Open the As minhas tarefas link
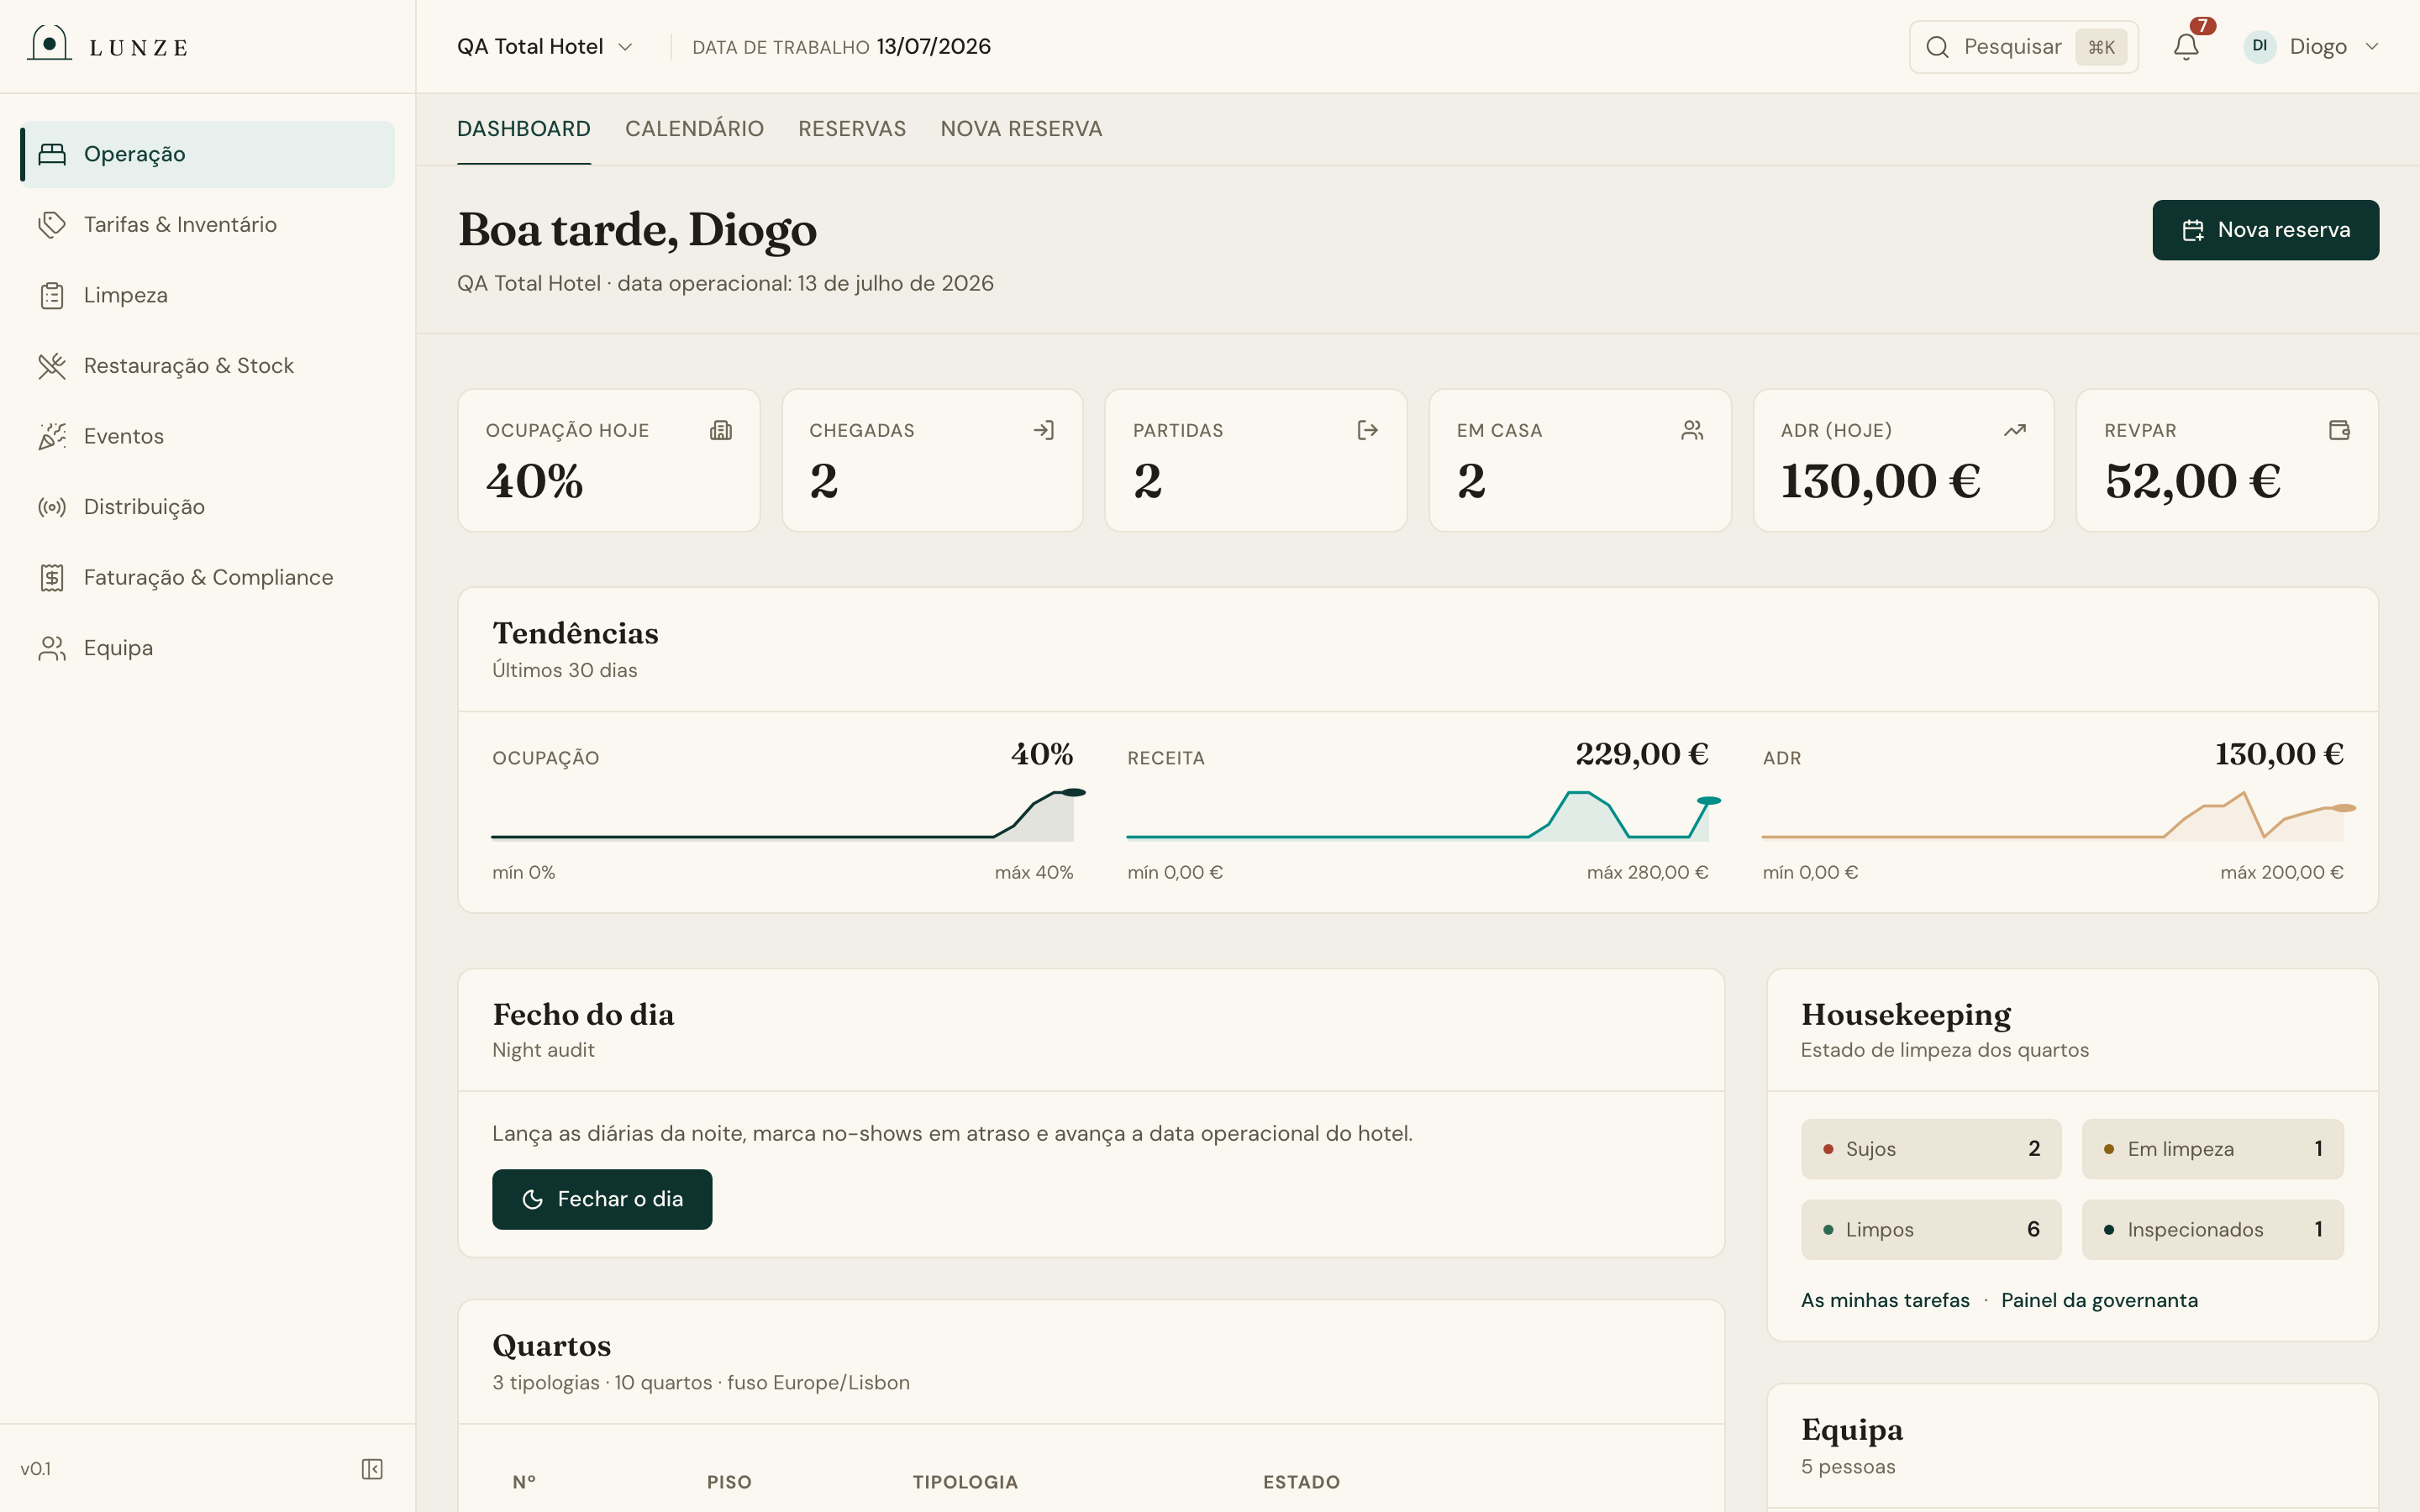This screenshot has height=1512, width=2420. (x=1885, y=1300)
